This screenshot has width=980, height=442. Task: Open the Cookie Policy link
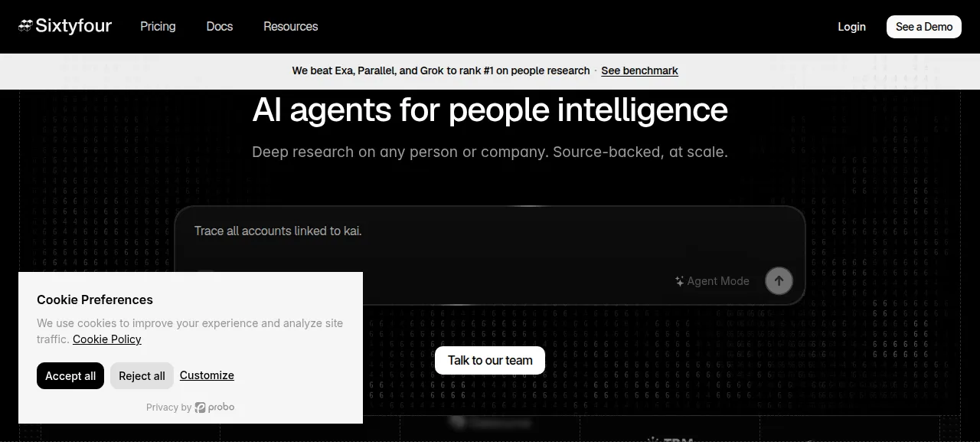[x=107, y=339]
